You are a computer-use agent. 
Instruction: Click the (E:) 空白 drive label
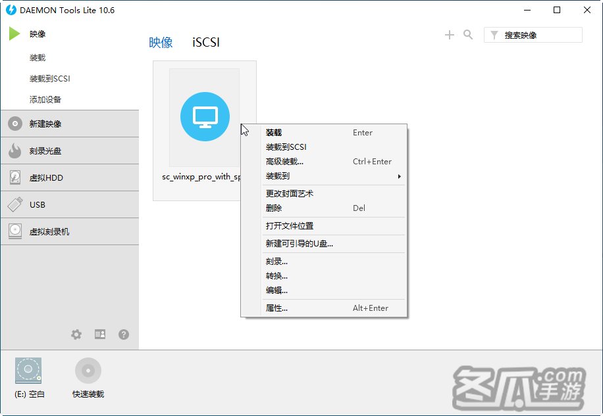[30, 394]
